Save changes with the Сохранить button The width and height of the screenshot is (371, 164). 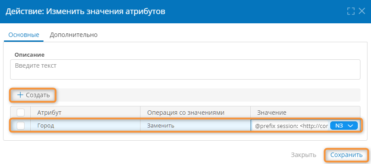coord(346,155)
